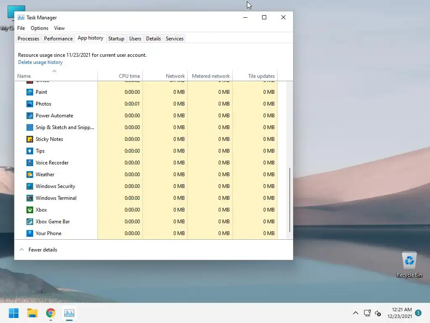Open the View menu

pyautogui.click(x=59, y=28)
